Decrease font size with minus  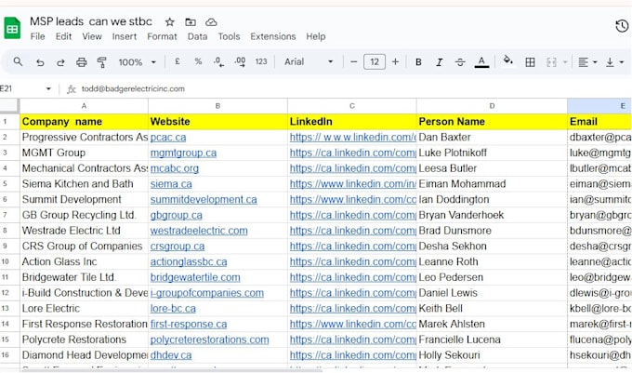pos(353,62)
